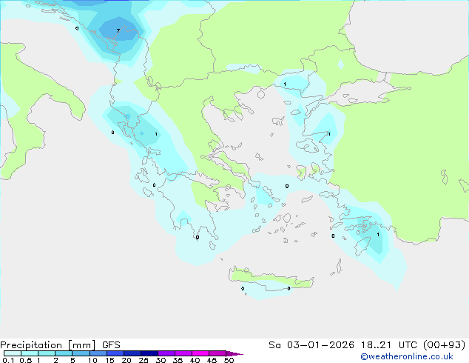This screenshot has width=469, height=363.
Task: Click the '1' value over the Bulgaria–Turkey border
Action: [285, 84]
